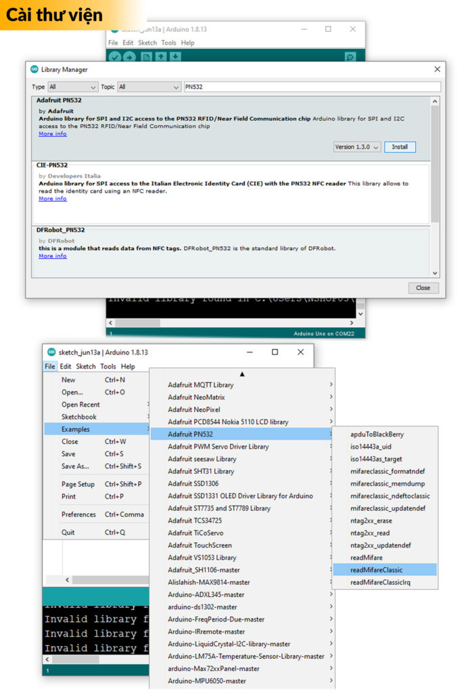Open the Serial Monitor magnifier icon
462x694 pixels.
click(x=350, y=57)
